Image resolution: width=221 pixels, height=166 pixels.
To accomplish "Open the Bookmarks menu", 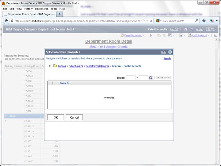I will pos(41,9).
